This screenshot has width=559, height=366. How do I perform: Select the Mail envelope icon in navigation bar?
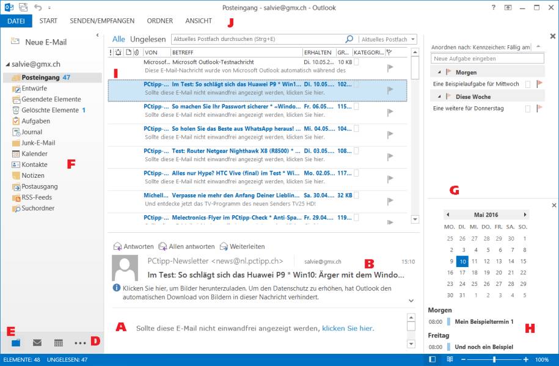[37, 343]
